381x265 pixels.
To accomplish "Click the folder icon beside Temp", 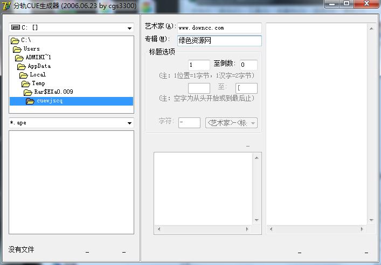I will 26,84.
